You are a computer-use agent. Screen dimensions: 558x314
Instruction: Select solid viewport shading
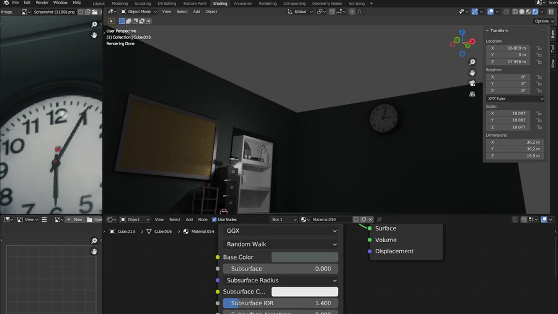(x=521, y=12)
